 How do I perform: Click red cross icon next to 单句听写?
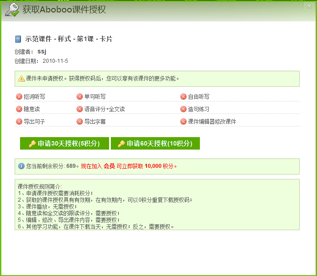(80, 97)
